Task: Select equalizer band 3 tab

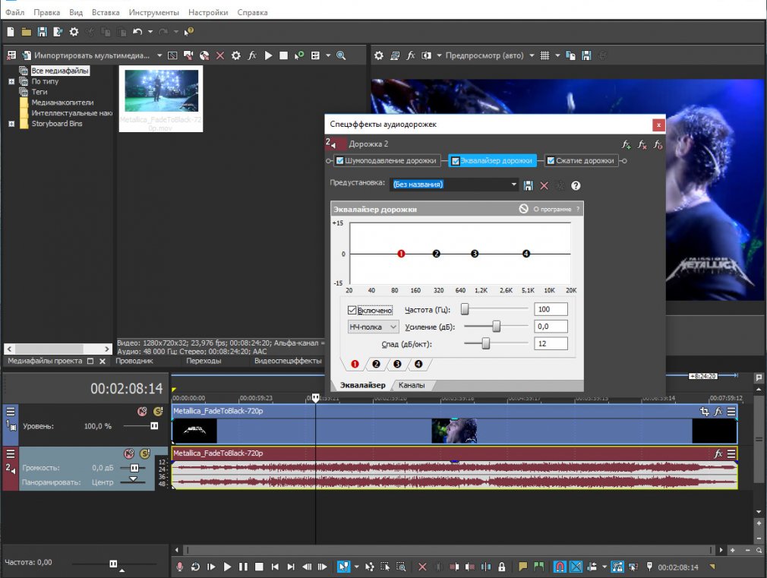Action: pos(397,364)
